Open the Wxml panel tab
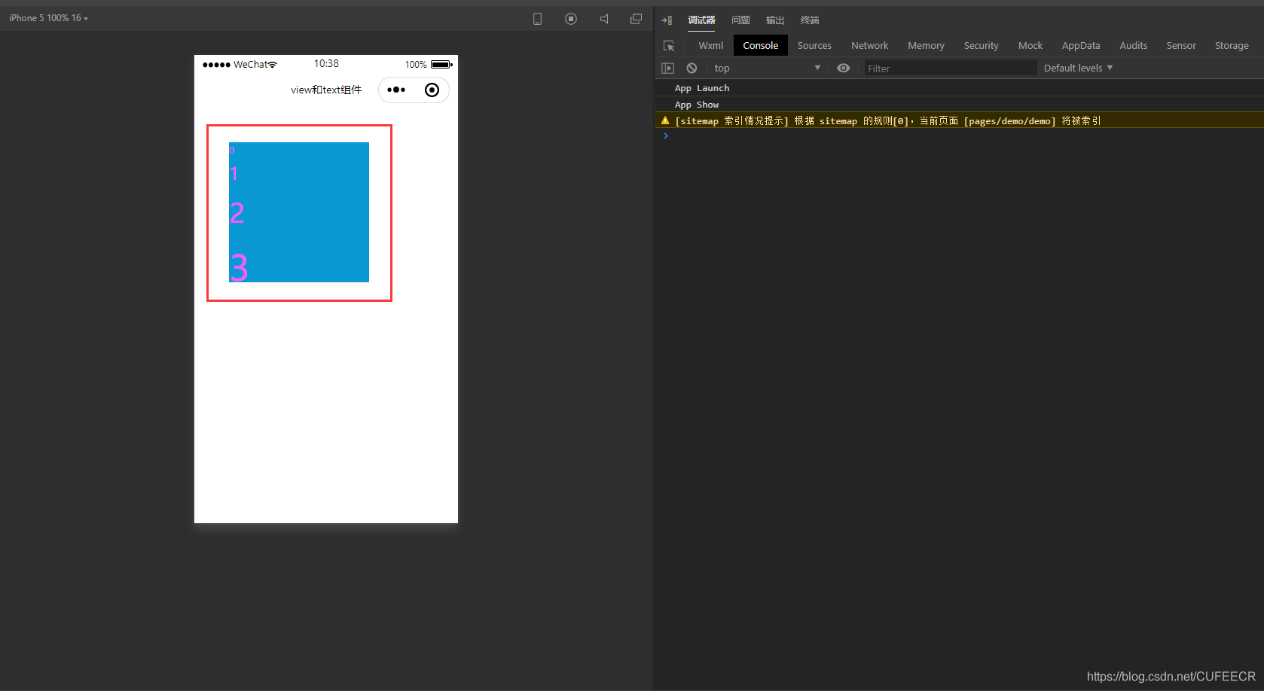Image resolution: width=1264 pixels, height=691 pixels. pos(710,46)
